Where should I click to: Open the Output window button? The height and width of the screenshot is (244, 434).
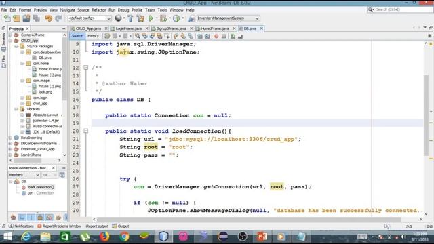click(121, 226)
